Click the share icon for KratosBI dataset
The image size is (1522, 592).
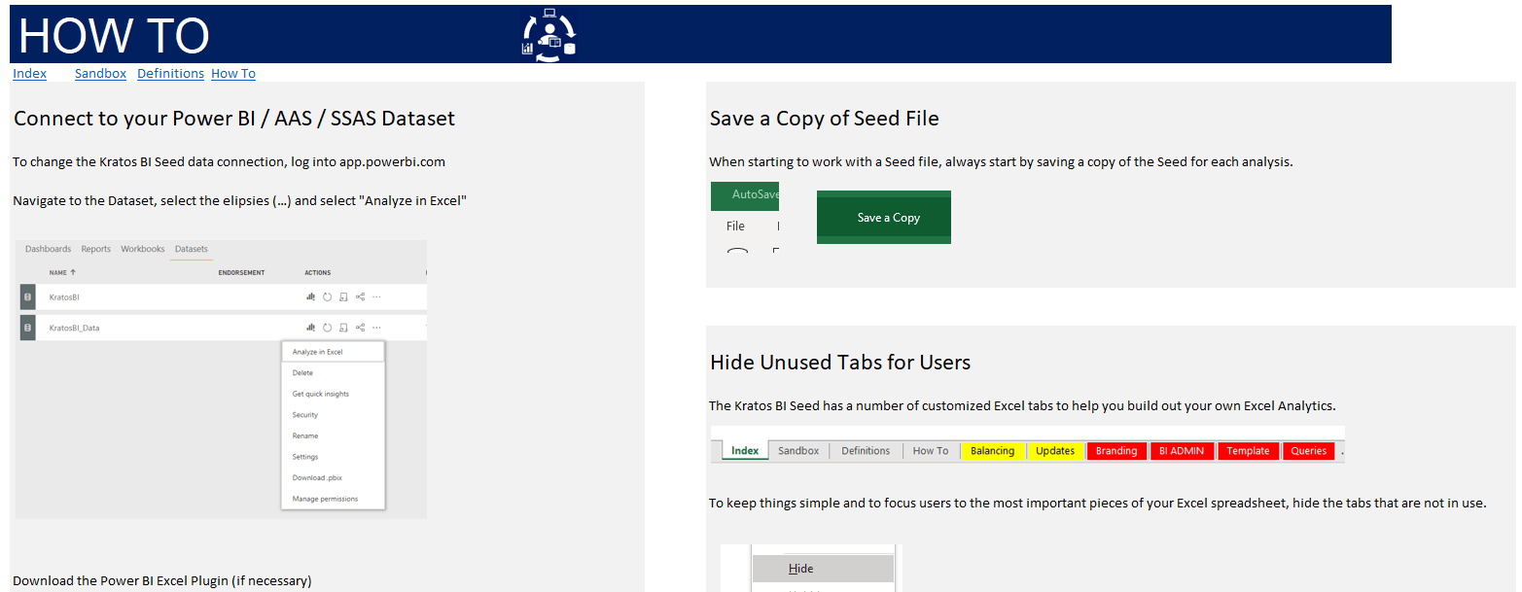coord(360,296)
